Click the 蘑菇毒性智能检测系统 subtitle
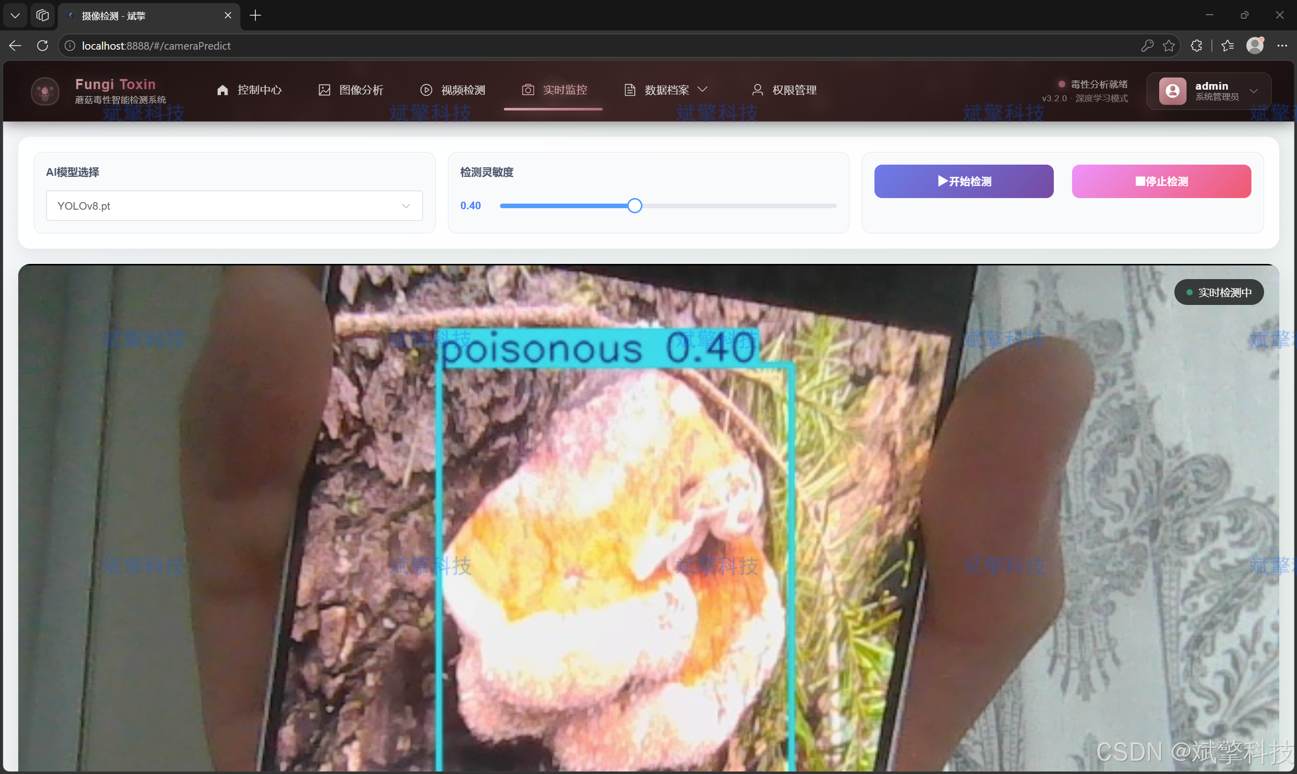This screenshot has height=774, width=1297. [x=121, y=100]
